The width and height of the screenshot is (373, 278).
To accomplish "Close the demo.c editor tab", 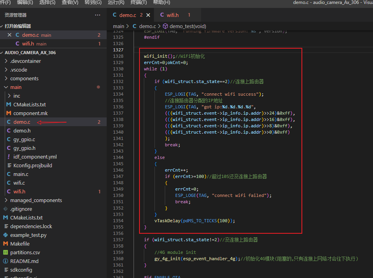I will click(149, 15).
